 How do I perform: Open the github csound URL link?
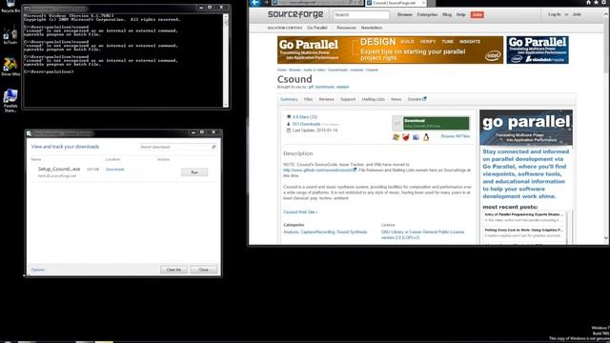pyautogui.click(x=317, y=171)
